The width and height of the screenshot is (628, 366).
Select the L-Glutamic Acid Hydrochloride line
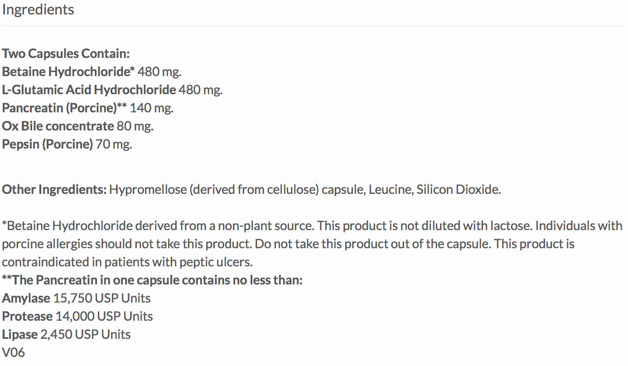112,90
